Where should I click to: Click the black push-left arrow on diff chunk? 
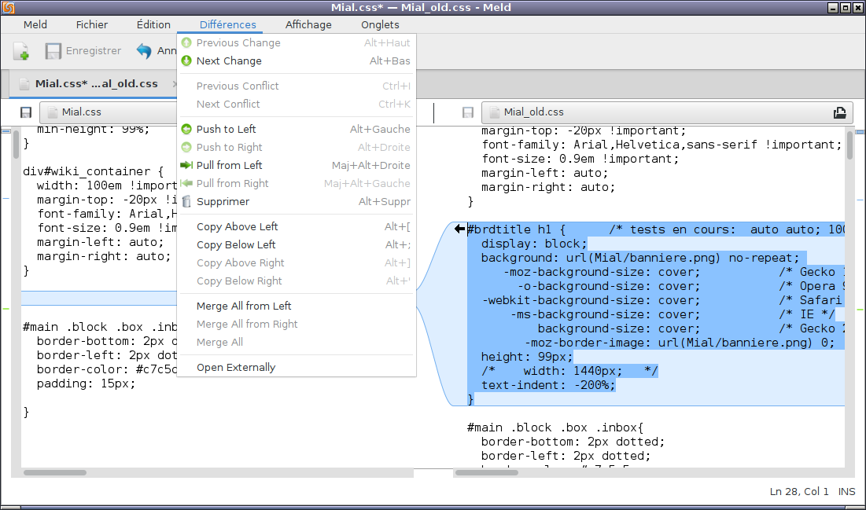click(x=460, y=229)
